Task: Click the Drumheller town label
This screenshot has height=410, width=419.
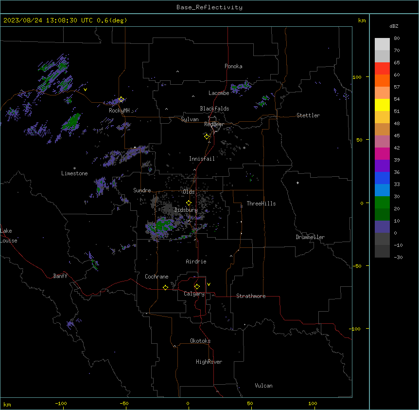Action: 310,237
